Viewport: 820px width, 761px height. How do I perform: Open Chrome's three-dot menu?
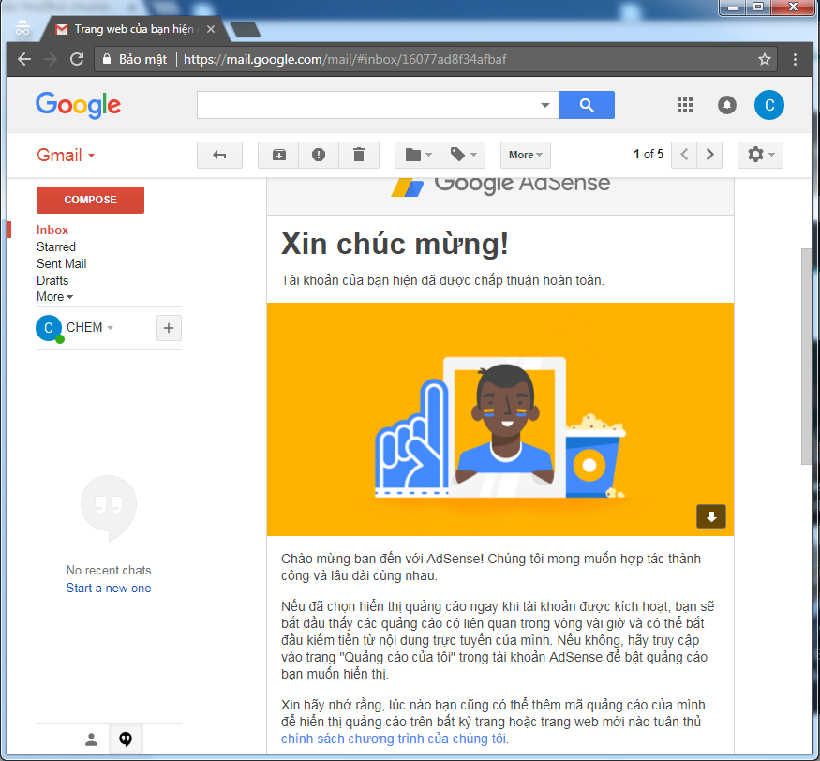[x=795, y=59]
